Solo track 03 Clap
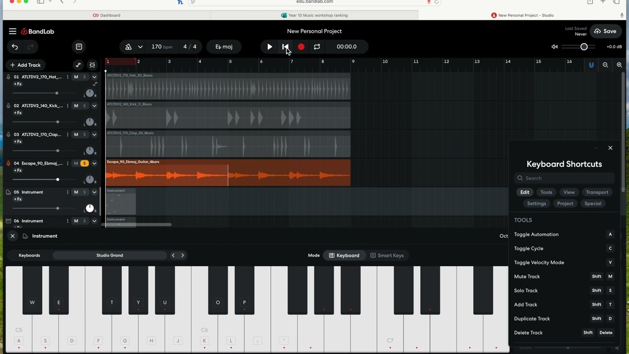This screenshot has height=354, width=629. pyautogui.click(x=85, y=134)
